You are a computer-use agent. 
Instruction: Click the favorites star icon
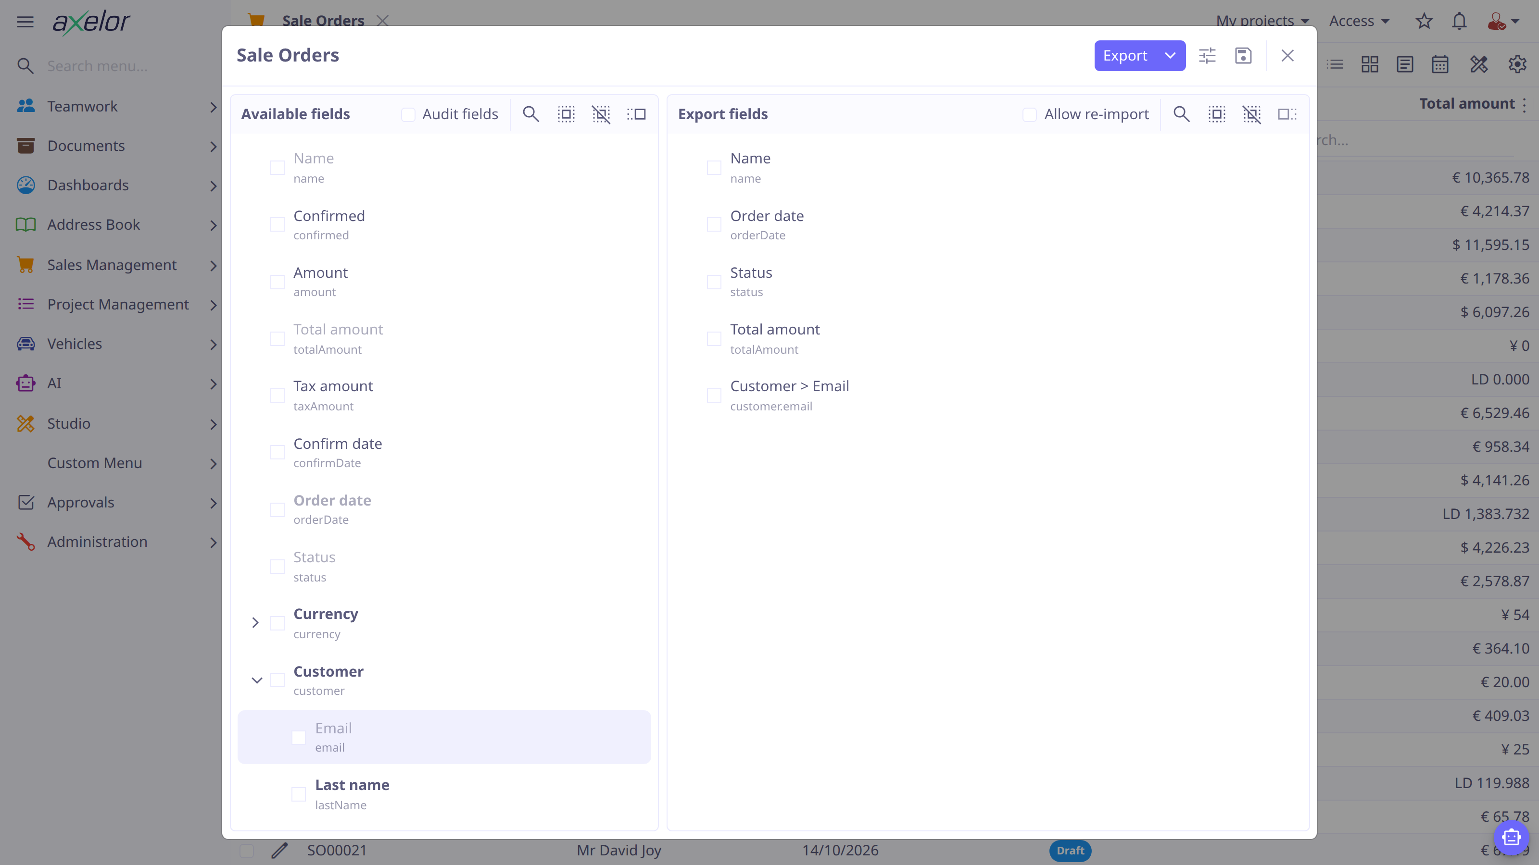pos(1424,22)
